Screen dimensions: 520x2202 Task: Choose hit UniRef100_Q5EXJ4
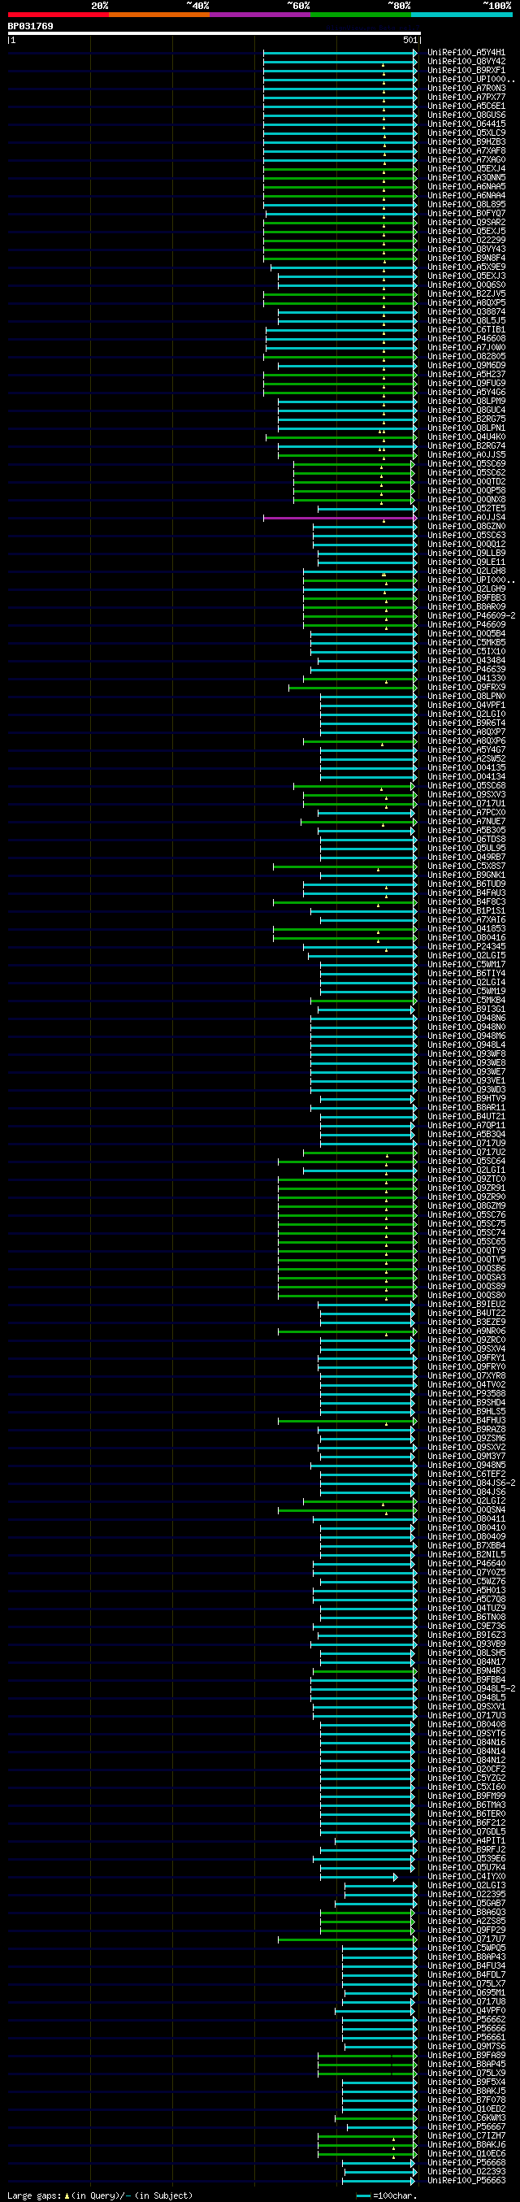[x=466, y=169]
